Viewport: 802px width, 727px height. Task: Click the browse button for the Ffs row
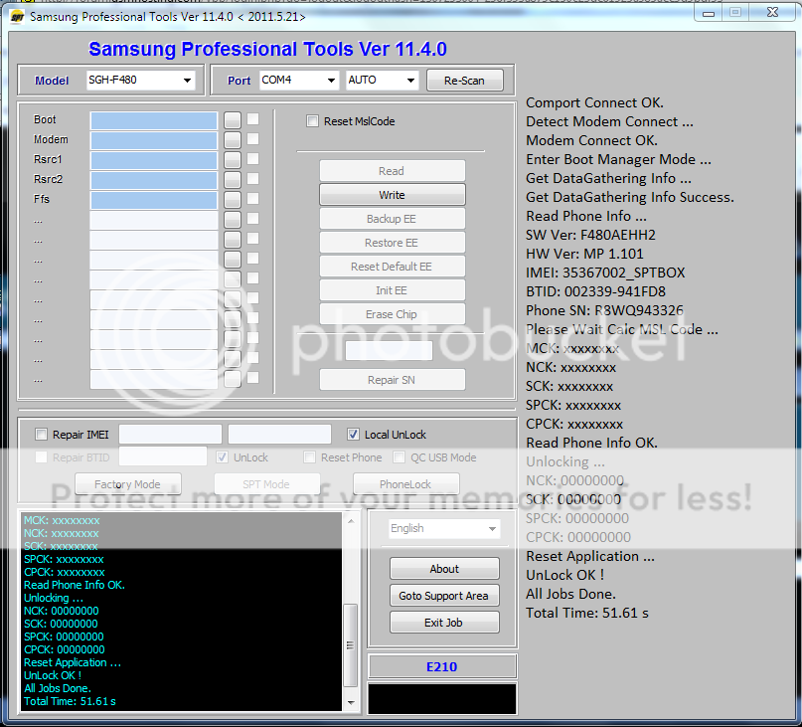click(x=233, y=200)
